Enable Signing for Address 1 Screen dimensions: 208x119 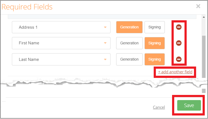155,27
